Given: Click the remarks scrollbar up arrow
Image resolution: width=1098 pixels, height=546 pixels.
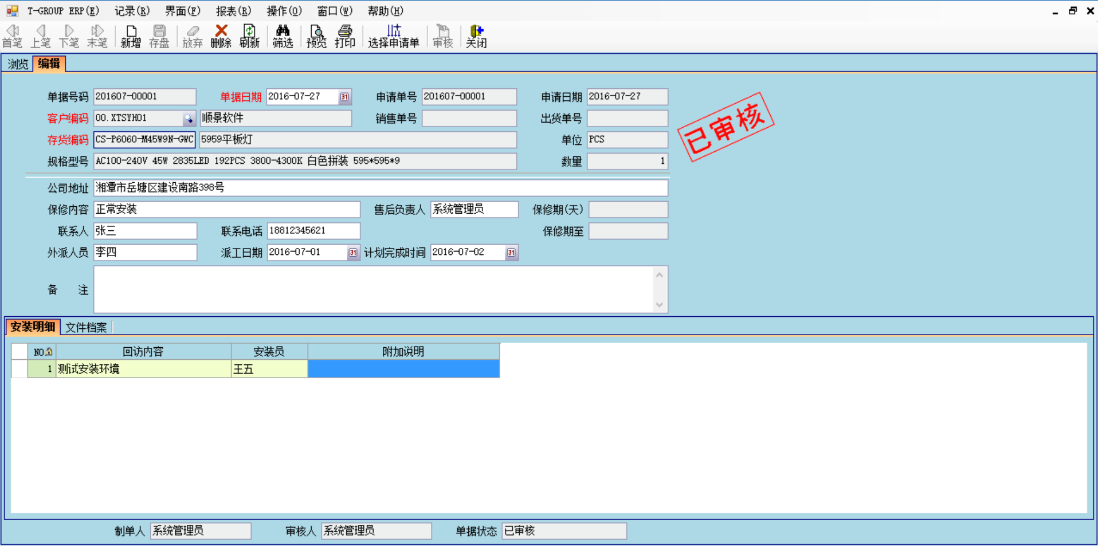Looking at the screenshot, I should (x=660, y=275).
